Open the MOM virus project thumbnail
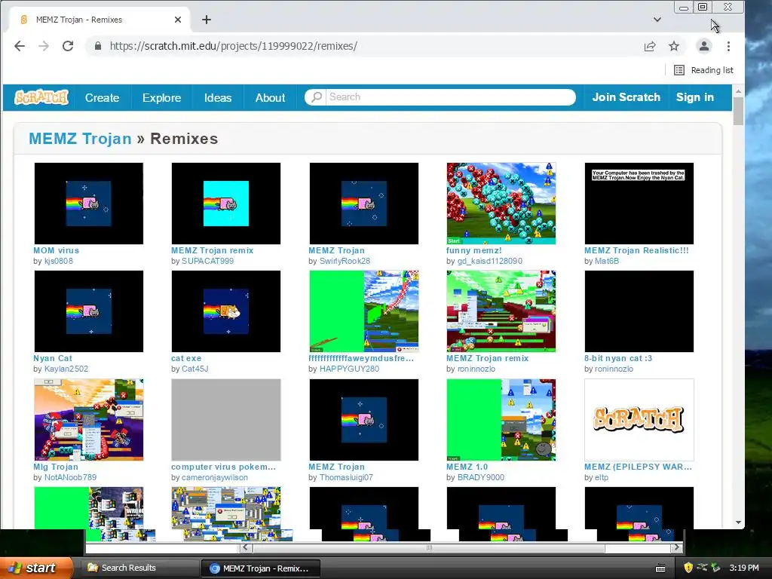This screenshot has width=772, height=579. tap(89, 204)
